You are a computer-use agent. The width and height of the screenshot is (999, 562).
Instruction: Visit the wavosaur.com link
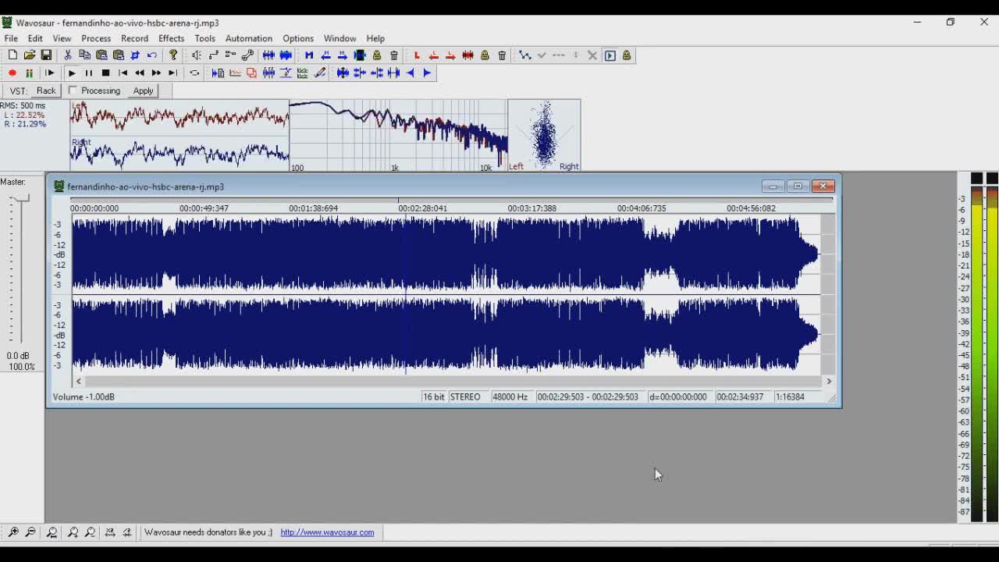click(x=327, y=532)
